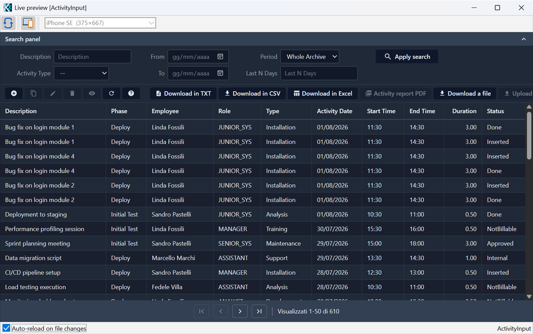Open the Activity Type dropdown
Screen dimensions: 533x334
click(81, 73)
